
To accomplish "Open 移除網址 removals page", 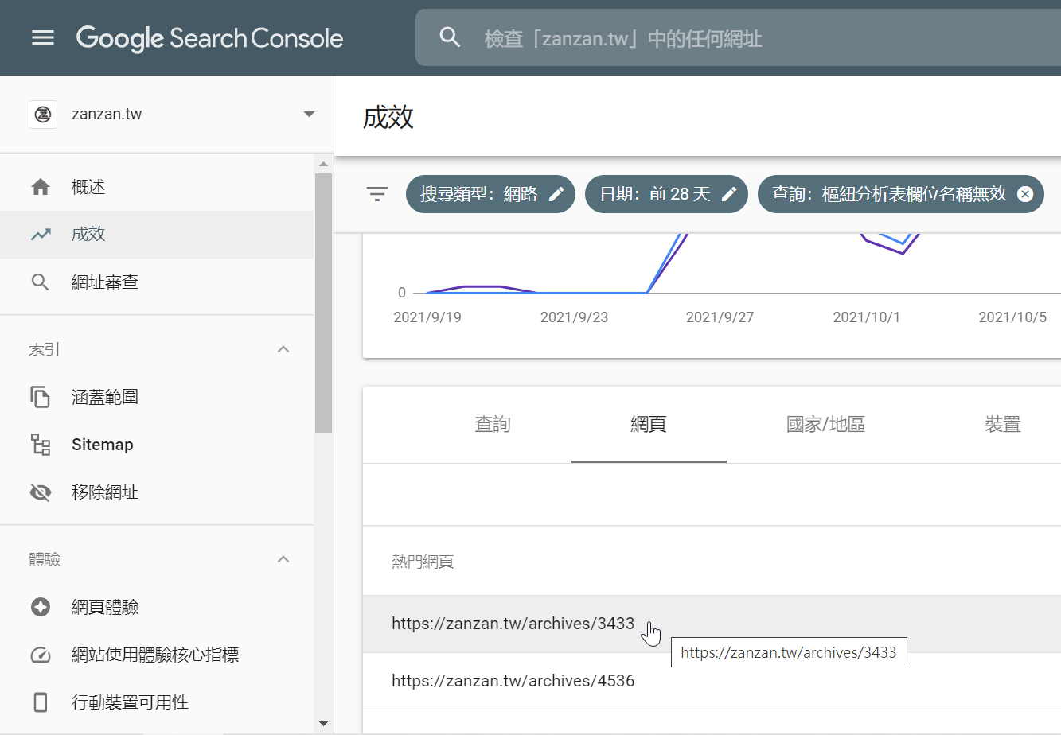I will [x=157, y=492].
